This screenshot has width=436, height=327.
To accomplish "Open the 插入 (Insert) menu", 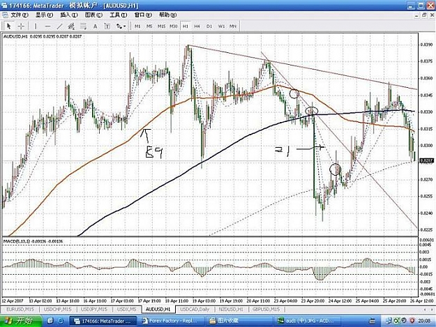I will pyautogui.click(x=69, y=15).
